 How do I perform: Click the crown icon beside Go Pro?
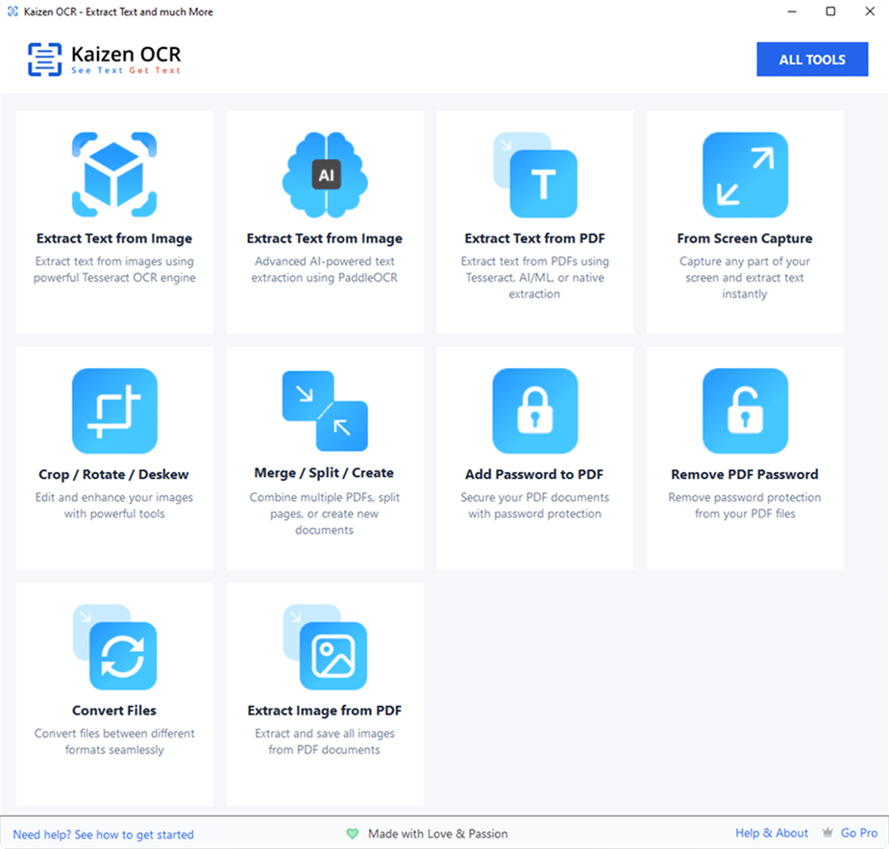829,832
